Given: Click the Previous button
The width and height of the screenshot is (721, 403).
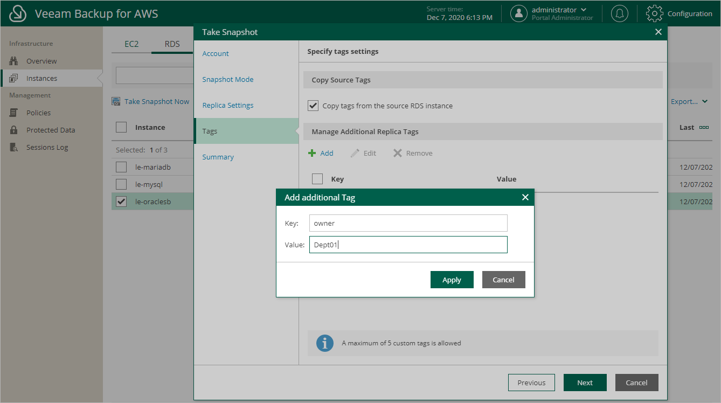Looking at the screenshot, I should click(x=531, y=383).
